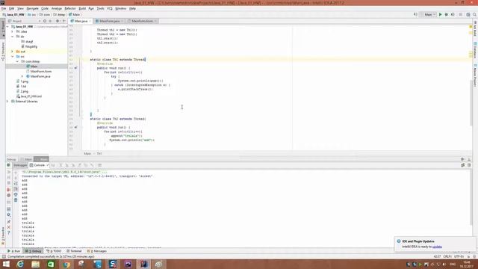Image resolution: width=478 pixels, height=269 pixels.
Task: Toggle soft-wrap icon in console toolbar
Action: coord(16,184)
